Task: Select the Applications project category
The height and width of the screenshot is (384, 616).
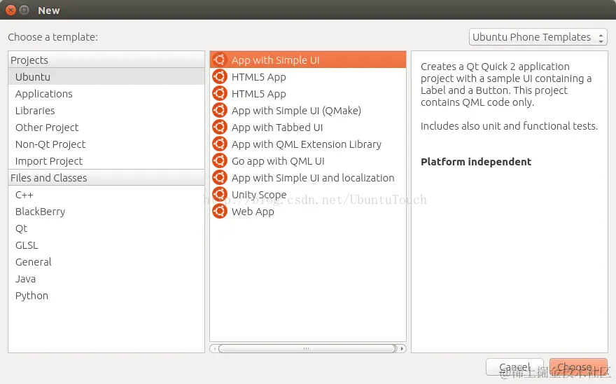Action: click(x=106, y=94)
